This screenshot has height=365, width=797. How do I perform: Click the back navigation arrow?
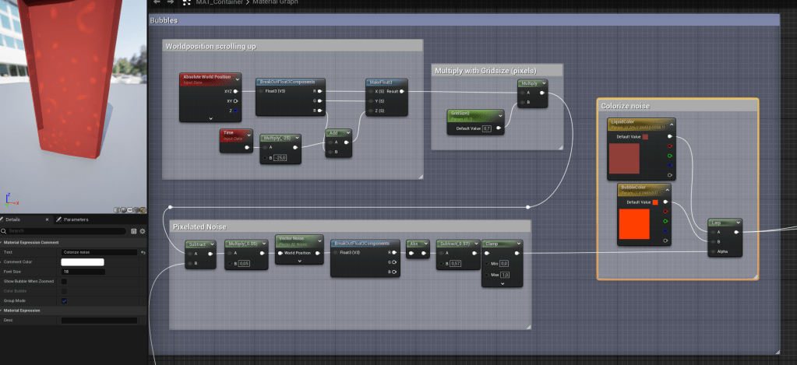156,2
